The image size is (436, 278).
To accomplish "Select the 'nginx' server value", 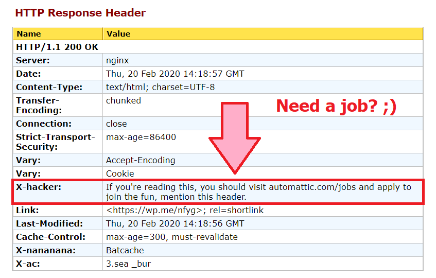I will [x=117, y=61].
